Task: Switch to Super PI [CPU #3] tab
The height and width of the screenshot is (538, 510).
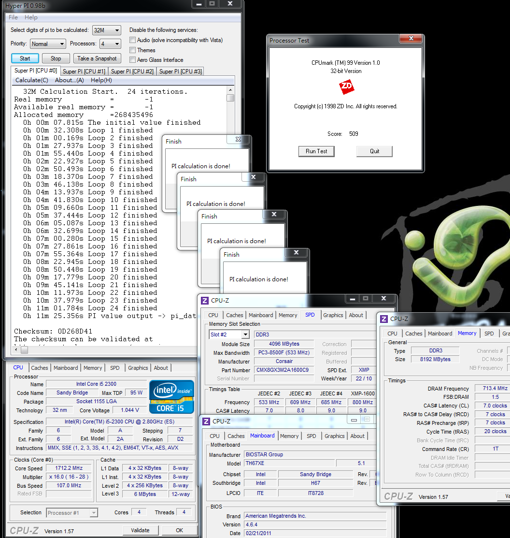Action: (181, 72)
